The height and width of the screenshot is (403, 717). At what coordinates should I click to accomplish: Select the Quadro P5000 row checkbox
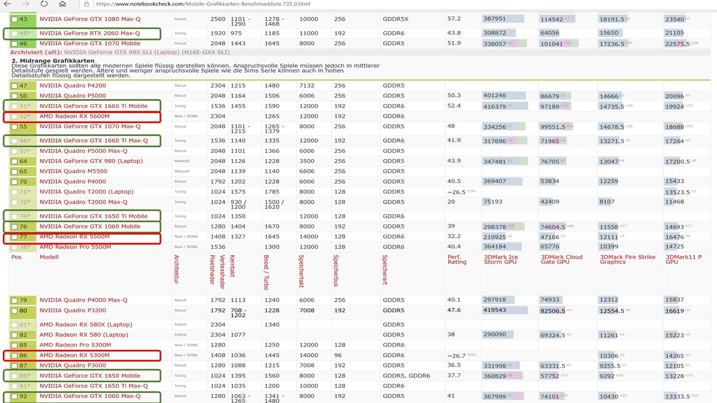pos(15,96)
